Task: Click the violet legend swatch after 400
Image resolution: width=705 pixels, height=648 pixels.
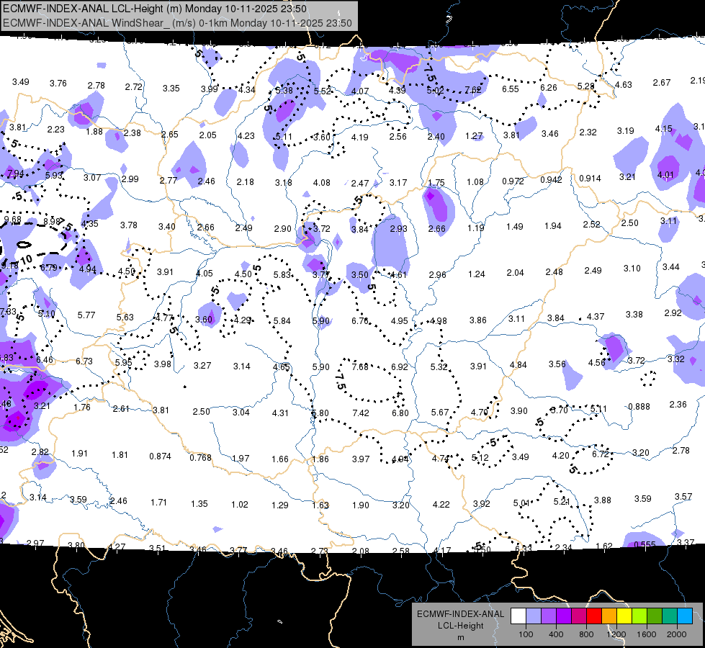Action: (x=563, y=616)
